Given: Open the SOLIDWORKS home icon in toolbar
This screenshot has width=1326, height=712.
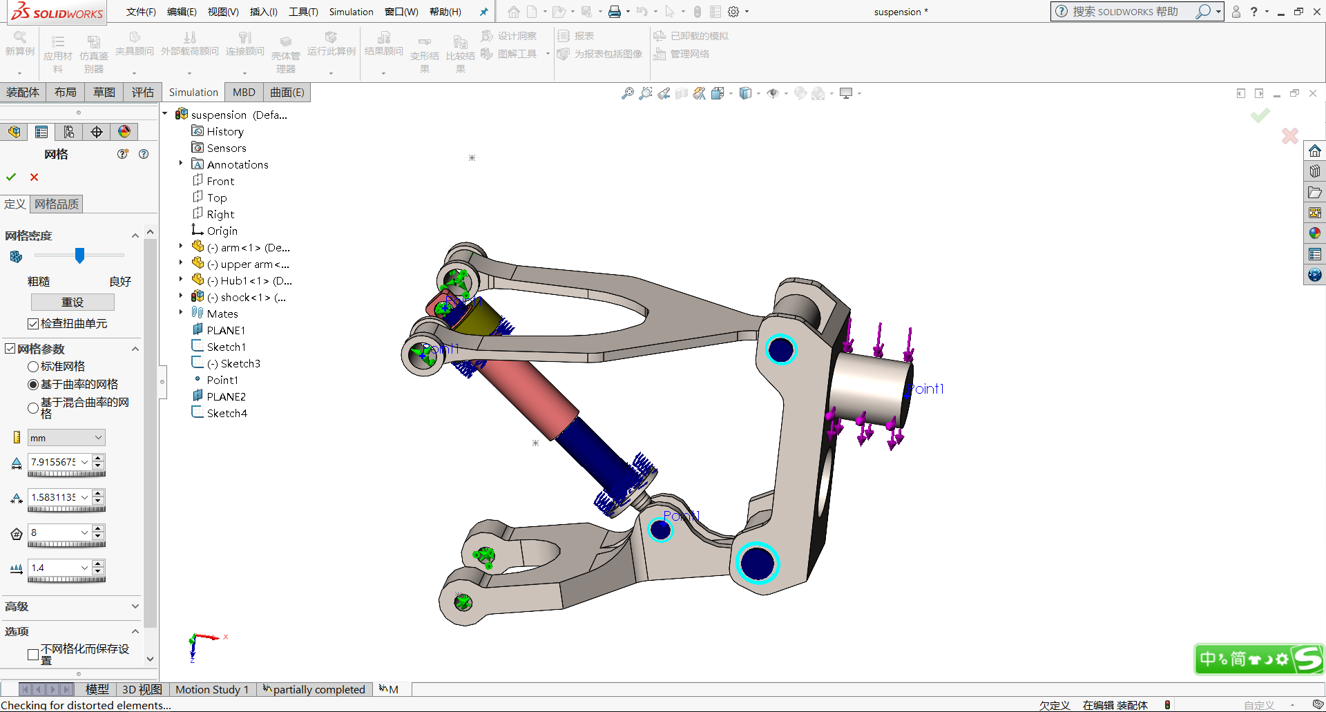Looking at the screenshot, I should [x=513, y=12].
